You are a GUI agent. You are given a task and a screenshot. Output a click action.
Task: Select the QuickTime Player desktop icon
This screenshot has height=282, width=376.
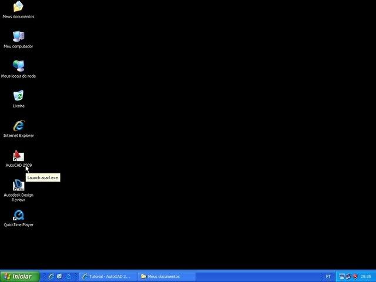(x=18, y=215)
